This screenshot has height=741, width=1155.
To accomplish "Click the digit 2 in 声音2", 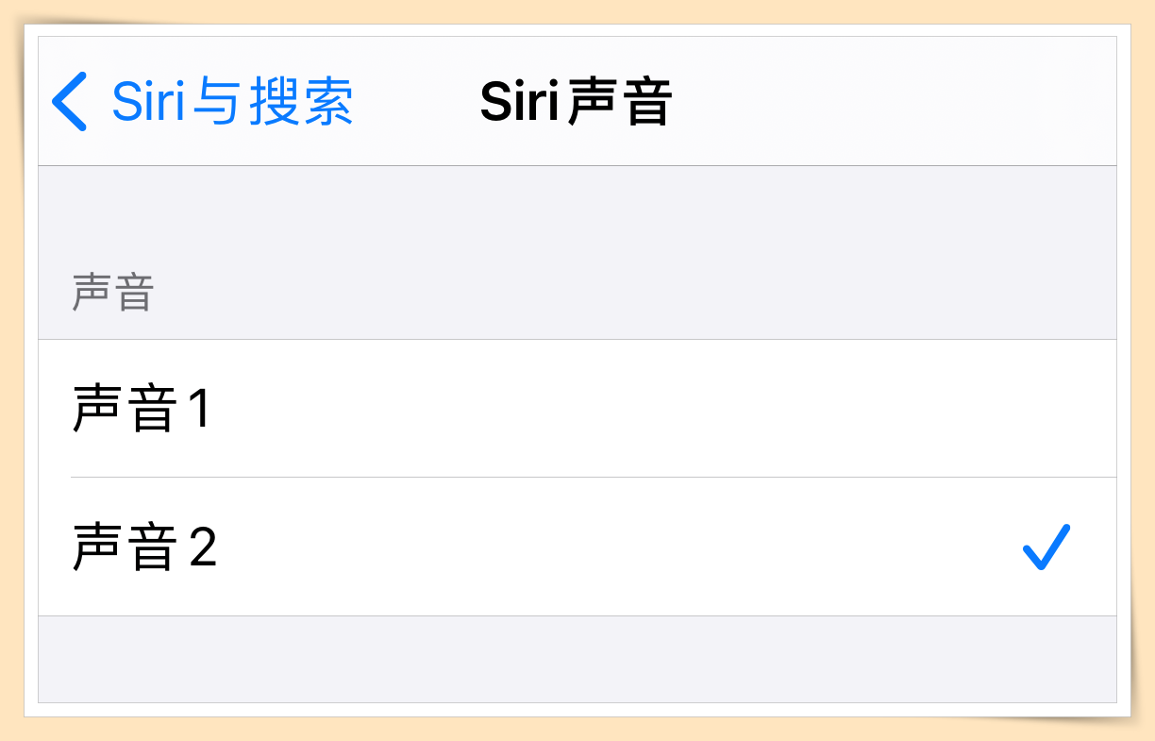I will click(203, 548).
